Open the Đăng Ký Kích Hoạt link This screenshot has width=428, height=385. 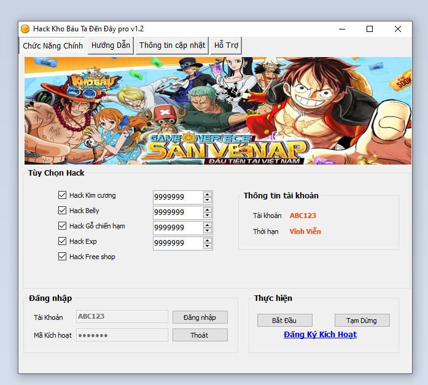[320, 335]
